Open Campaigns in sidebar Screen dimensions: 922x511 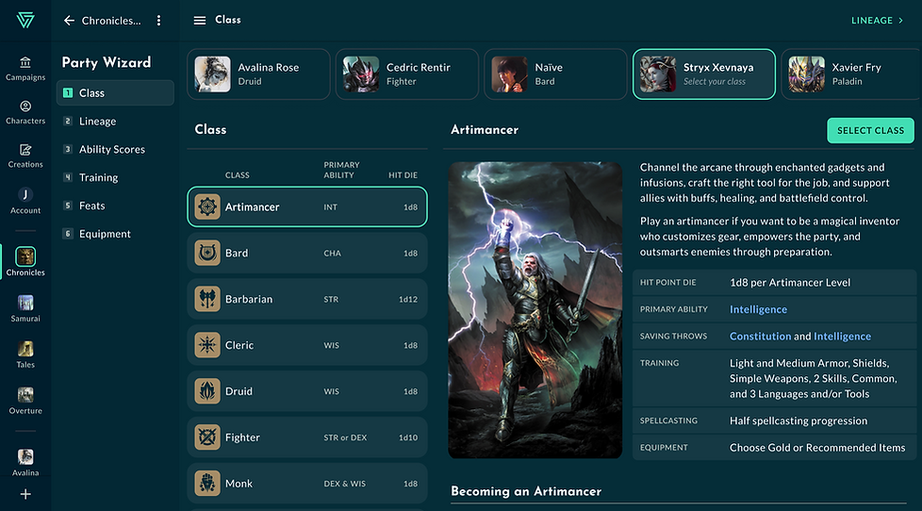click(x=25, y=69)
